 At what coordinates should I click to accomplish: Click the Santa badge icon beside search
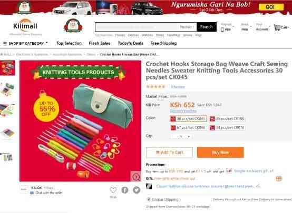pos(73,26)
